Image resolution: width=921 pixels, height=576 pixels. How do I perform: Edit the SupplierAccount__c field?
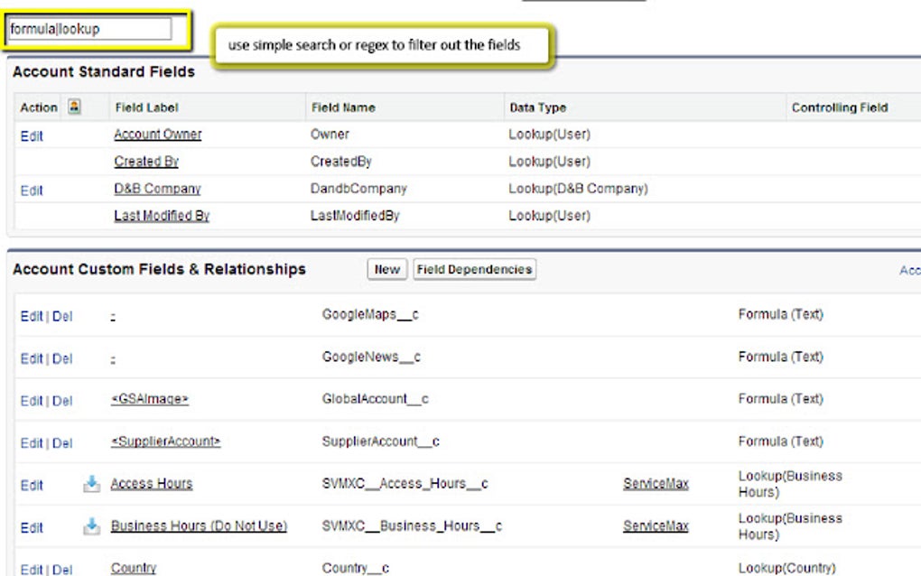point(32,443)
